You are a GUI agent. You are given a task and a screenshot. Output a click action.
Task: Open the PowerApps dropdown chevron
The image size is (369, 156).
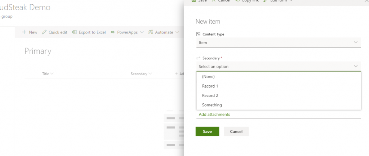142,32
